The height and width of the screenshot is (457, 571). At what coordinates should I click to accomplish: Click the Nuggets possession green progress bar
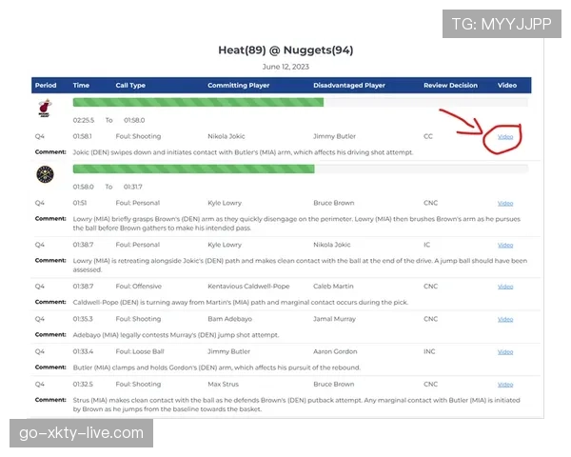click(194, 169)
